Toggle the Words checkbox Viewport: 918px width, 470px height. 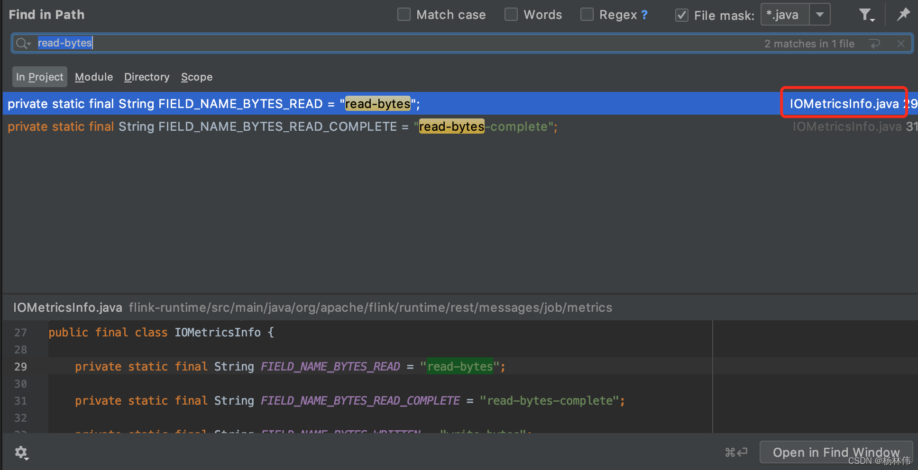tap(511, 15)
